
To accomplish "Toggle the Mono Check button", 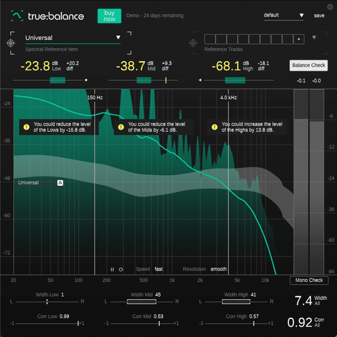I will click(x=309, y=280).
